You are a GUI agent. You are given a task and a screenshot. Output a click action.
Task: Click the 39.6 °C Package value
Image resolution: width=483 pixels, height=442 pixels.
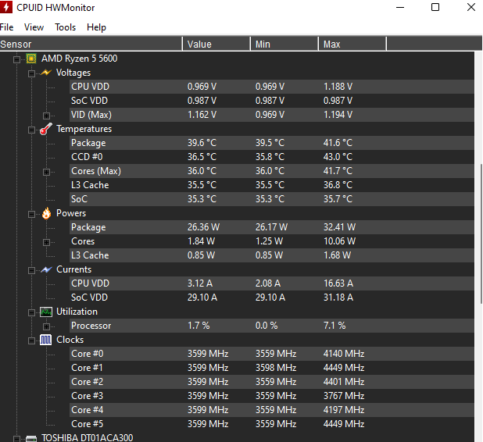(202, 143)
